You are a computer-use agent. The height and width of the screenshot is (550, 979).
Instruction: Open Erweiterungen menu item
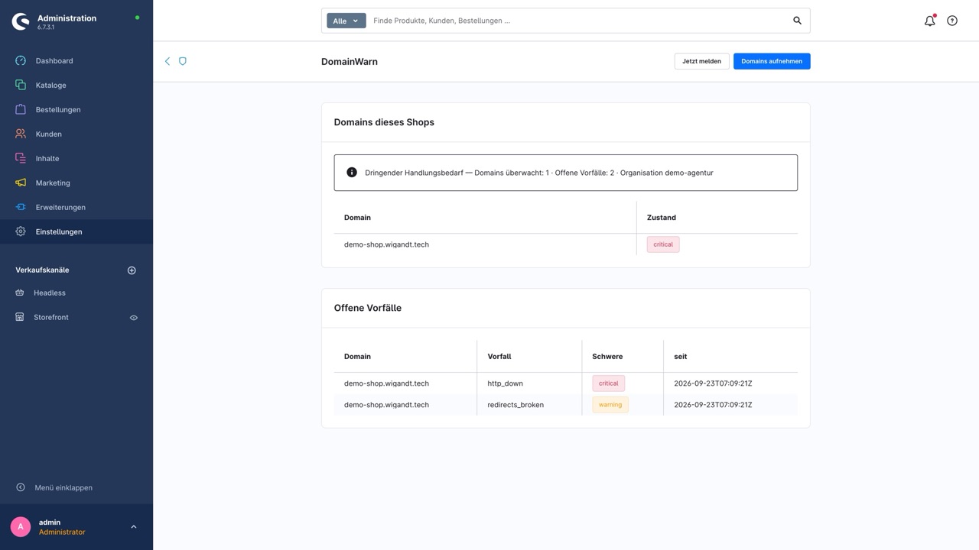pyautogui.click(x=60, y=207)
